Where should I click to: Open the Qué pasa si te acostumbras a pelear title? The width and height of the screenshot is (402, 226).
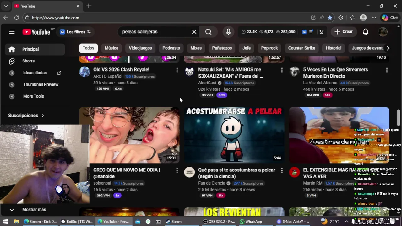(x=236, y=173)
